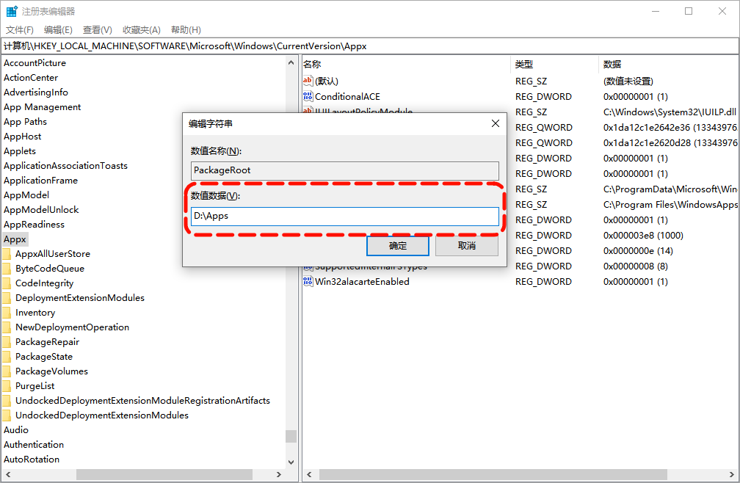Confirm the edit with 确定 button
This screenshot has height=483, width=740.
point(398,246)
